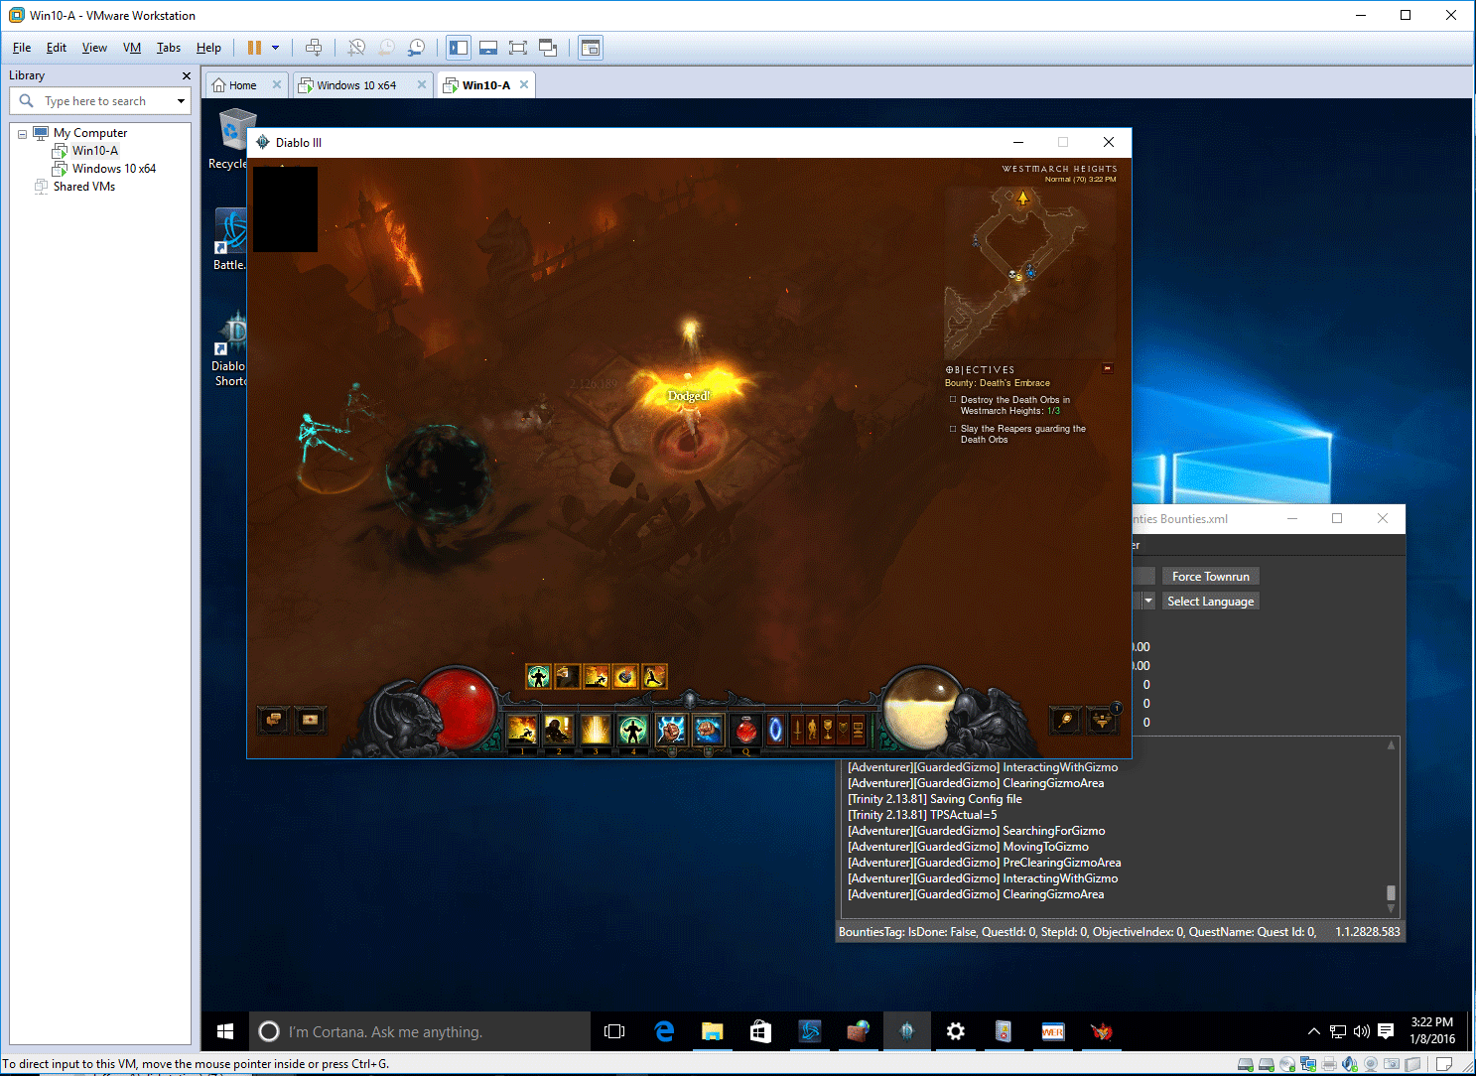Click 'Bounty: Death's Embrace' objective text
Image resolution: width=1476 pixels, height=1076 pixels.
997,383
